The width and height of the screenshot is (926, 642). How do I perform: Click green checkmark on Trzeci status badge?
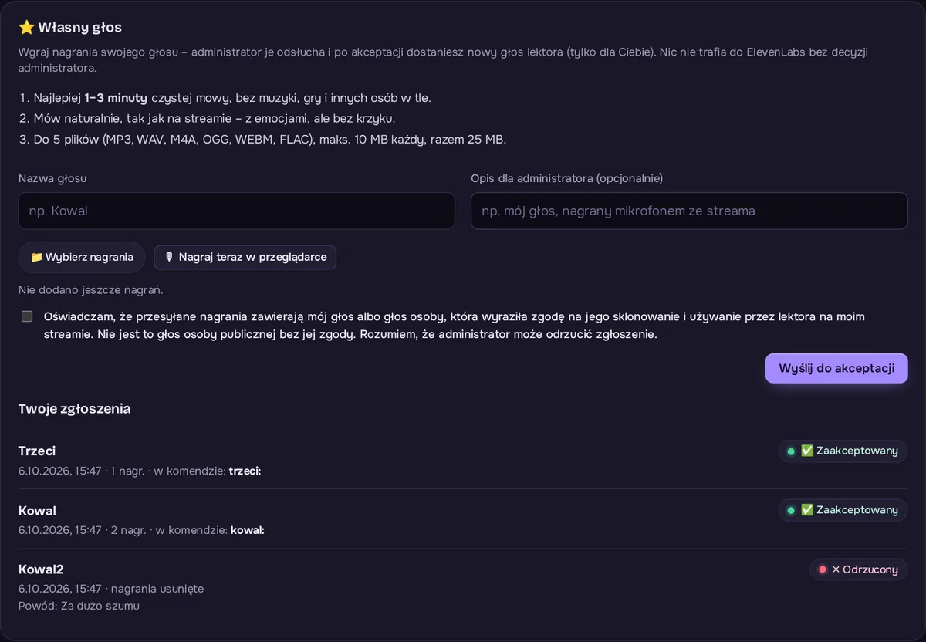point(807,451)
